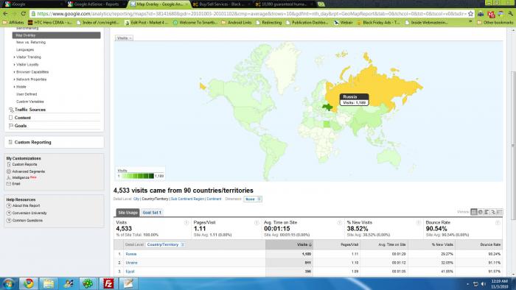Switch to the performance bar view icon
Viewport: 516px width, 290px height.
click(487, 212)
